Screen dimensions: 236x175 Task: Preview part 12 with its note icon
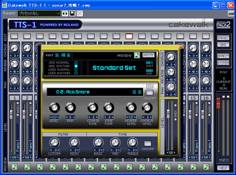[155, 167]
